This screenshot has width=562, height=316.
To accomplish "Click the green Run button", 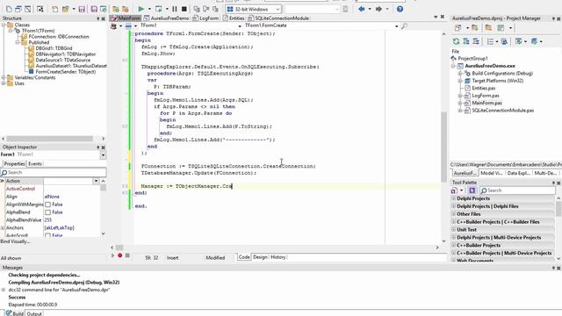I will click(x=141, y=9).
